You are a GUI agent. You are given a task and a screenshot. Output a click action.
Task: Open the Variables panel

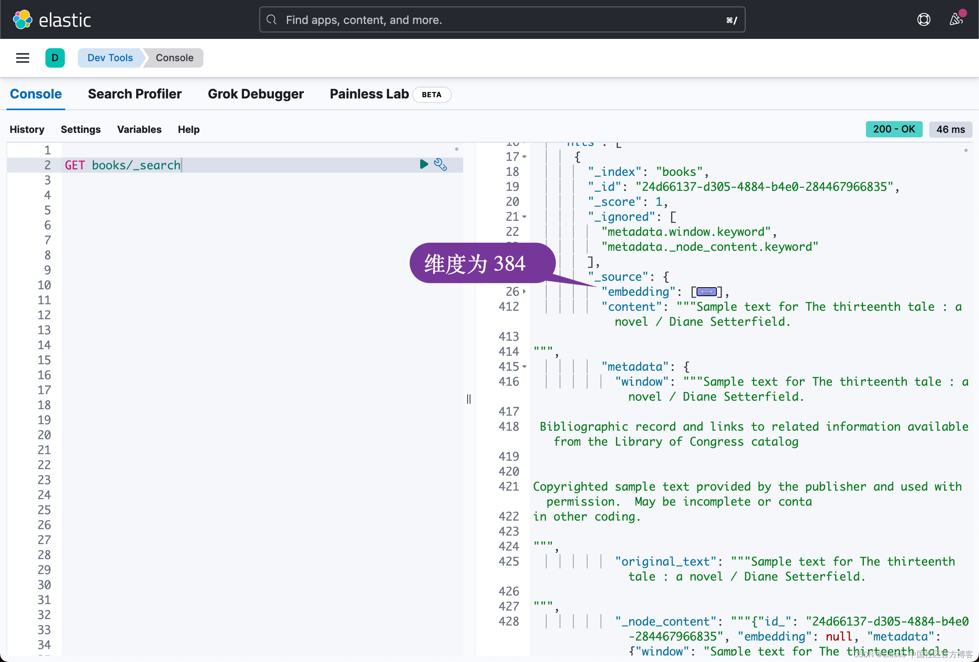point(139,129)
